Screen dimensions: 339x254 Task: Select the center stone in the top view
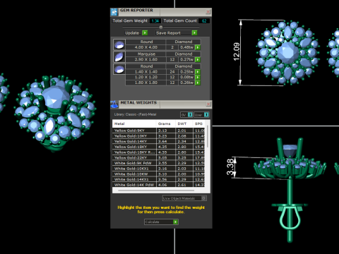[x=288, y=53]
